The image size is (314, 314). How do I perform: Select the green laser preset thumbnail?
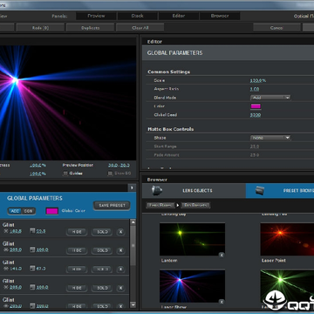[287, 286]
